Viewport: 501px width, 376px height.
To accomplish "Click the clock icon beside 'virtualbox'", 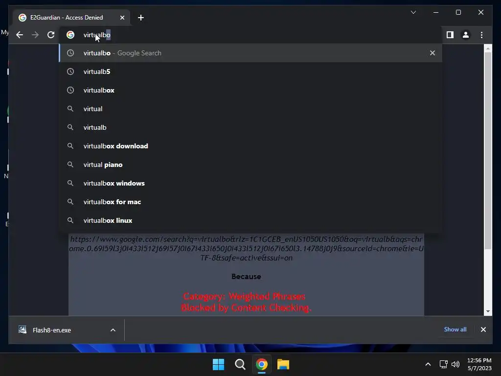I will (70, 90).
